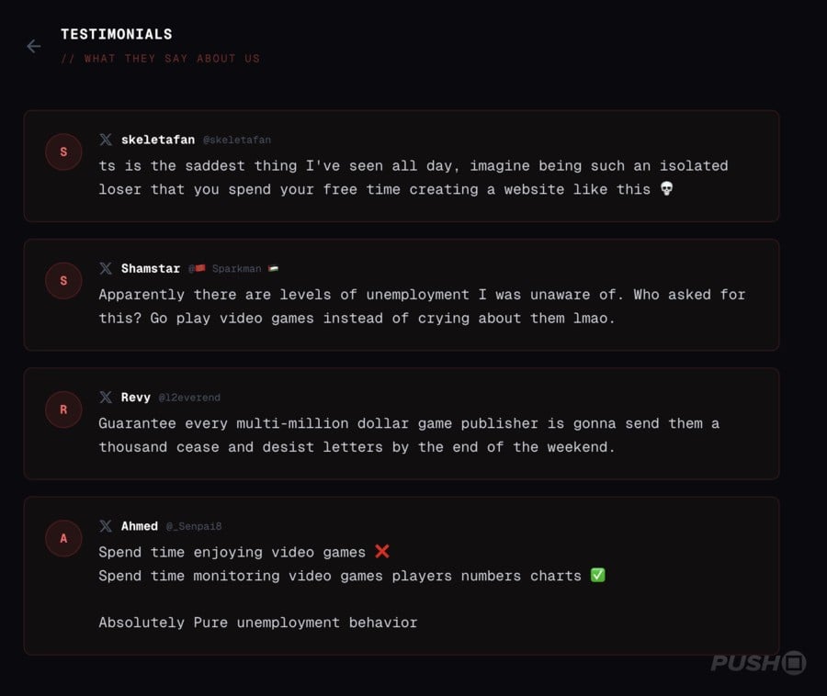Click the @l2everend handle
Screen dimensions: 827x696
tap(189, 398)
